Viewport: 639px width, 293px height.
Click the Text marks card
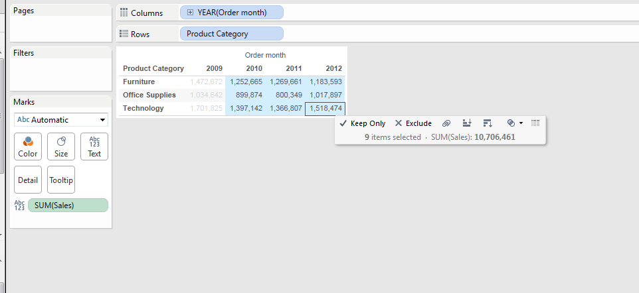pyautogui.click(x=94, y=146)
